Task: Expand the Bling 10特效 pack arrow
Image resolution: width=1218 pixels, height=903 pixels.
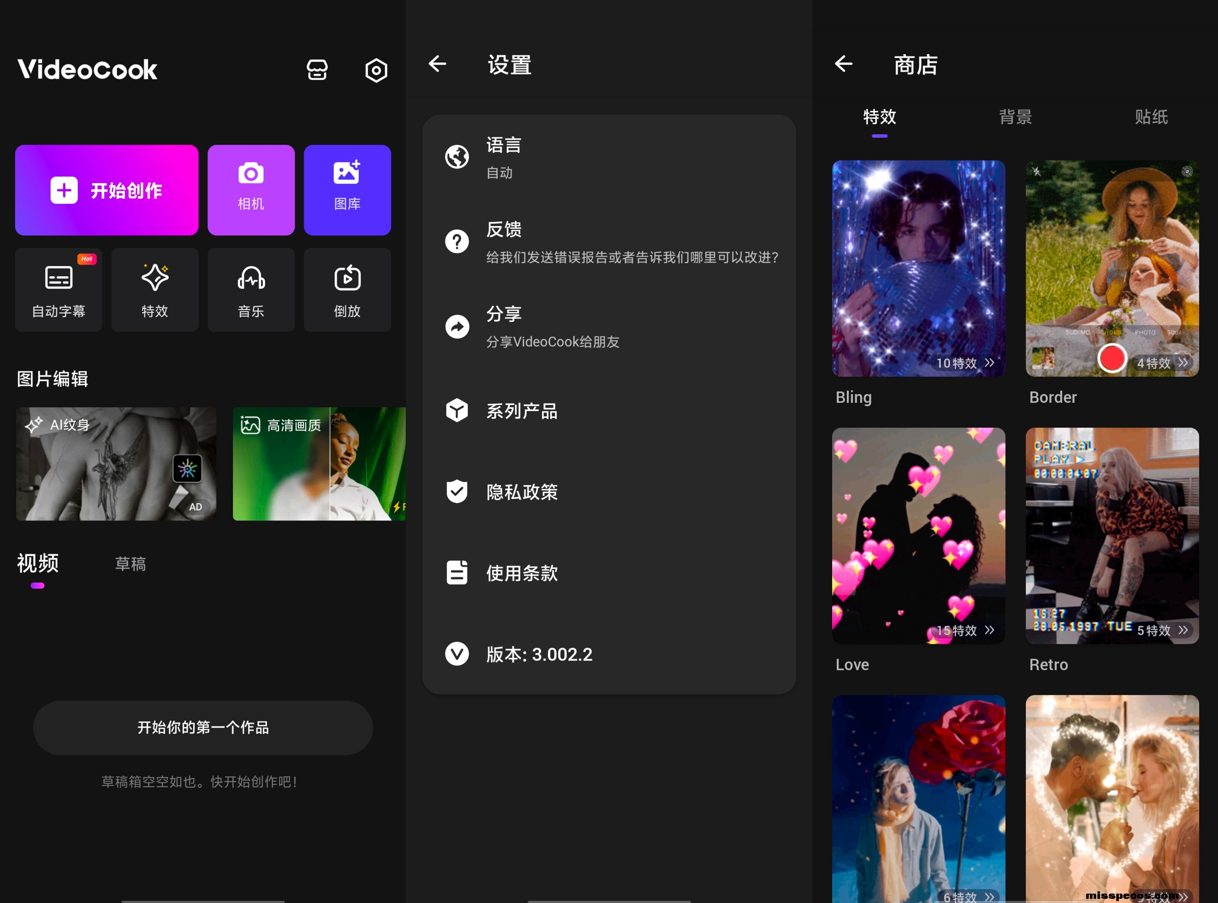Action: tap(989, 363)
